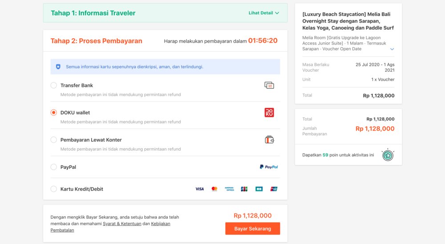Image resolution: width=445 pixels, height=244 pixels.
Task: Click the American Express card logo
Action: [x=229, y=189]
